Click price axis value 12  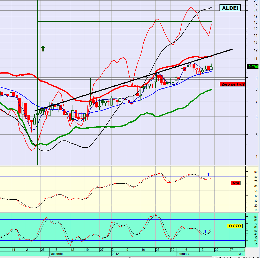tap(256, 50)
